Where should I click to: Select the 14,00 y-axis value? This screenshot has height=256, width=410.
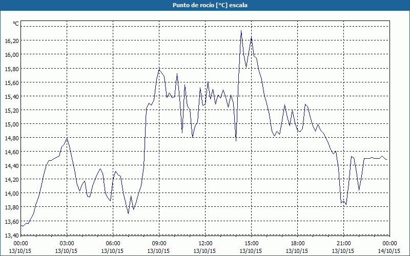[12, 194]
